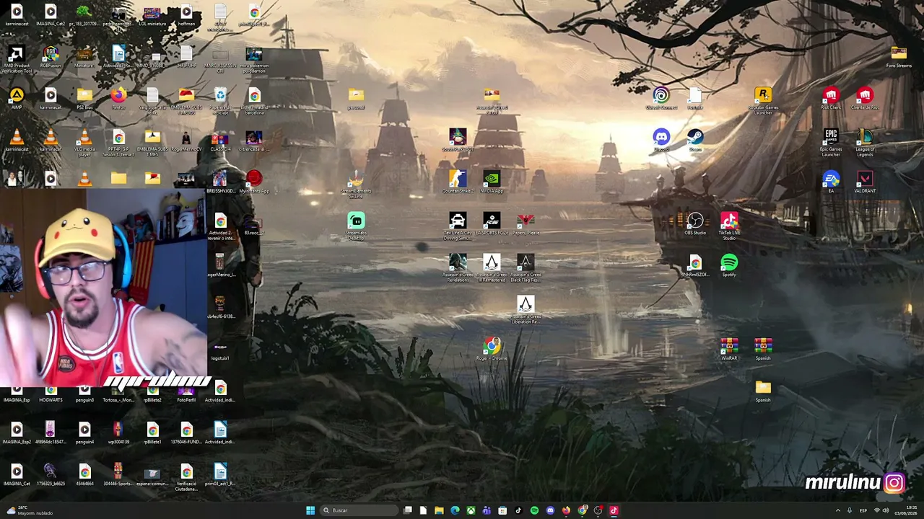This screenshot has height=519, width=924.
Task: Open the MyInstants App shortcut
Action: click(x=254, y=182)
